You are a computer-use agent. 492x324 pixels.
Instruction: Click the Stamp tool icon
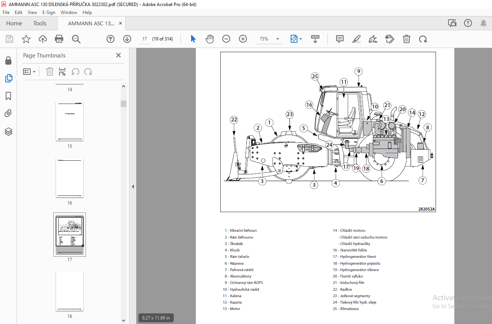click(x=389, y=39)
